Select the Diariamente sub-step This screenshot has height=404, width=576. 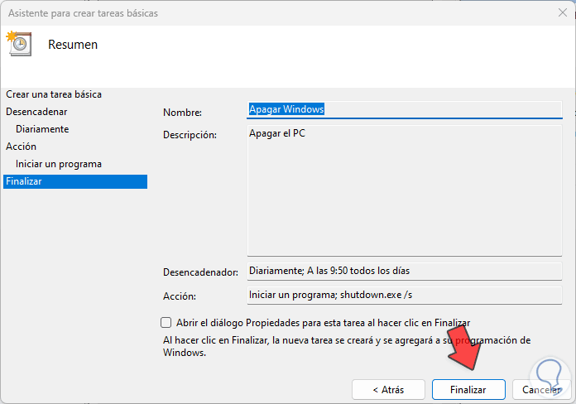click(42, 129)
